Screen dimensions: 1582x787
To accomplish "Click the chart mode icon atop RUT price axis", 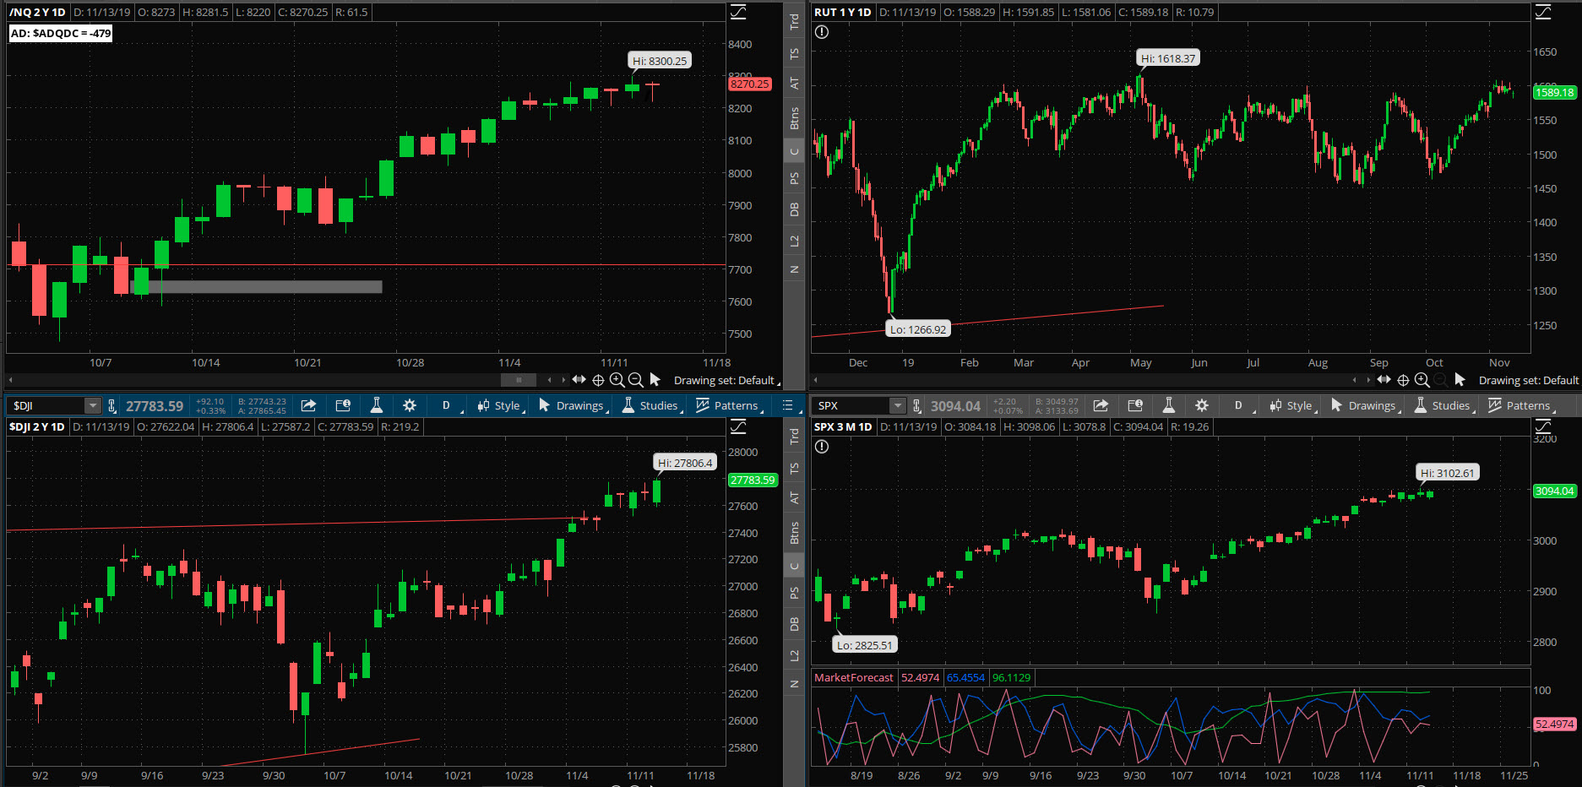I will point(1543,12).
